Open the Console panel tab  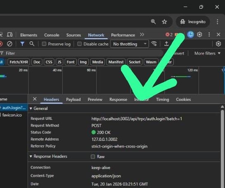(52, 35)
